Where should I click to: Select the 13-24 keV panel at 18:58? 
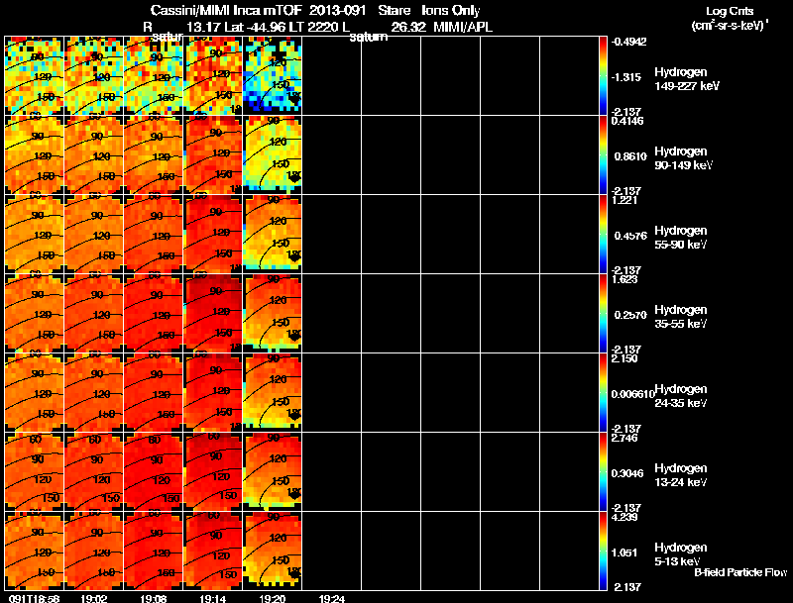[x=34, y=471]
